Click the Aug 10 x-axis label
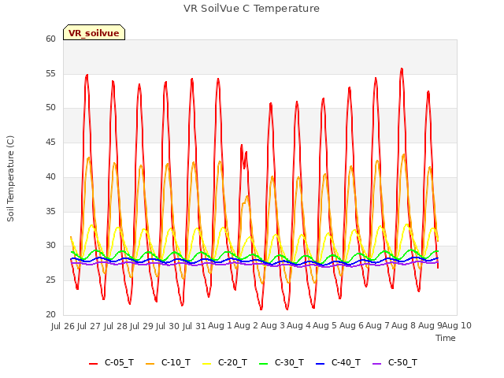The width and height of the screenshot is (504, 378). tap(457, 325)
